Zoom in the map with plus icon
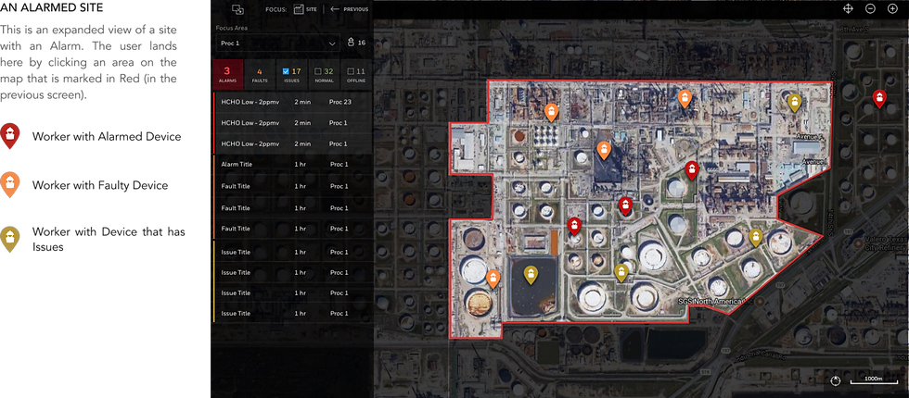This screenshot has height=398, width=909. coord(892,8)
